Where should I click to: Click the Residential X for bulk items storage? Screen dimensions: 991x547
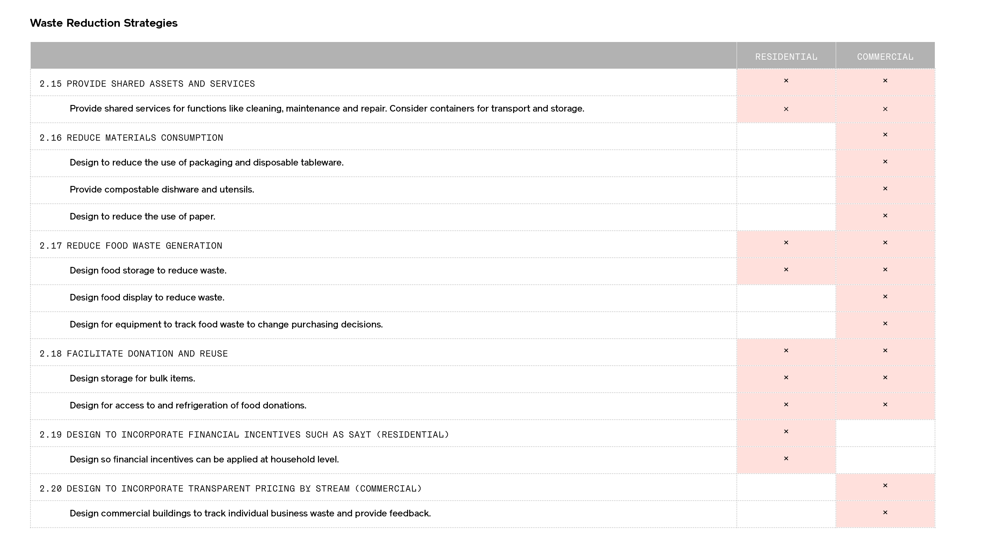(786, 378)
